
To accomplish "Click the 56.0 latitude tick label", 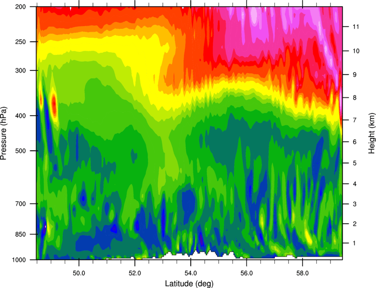I will pyautogui.click(x=246, y=273).
